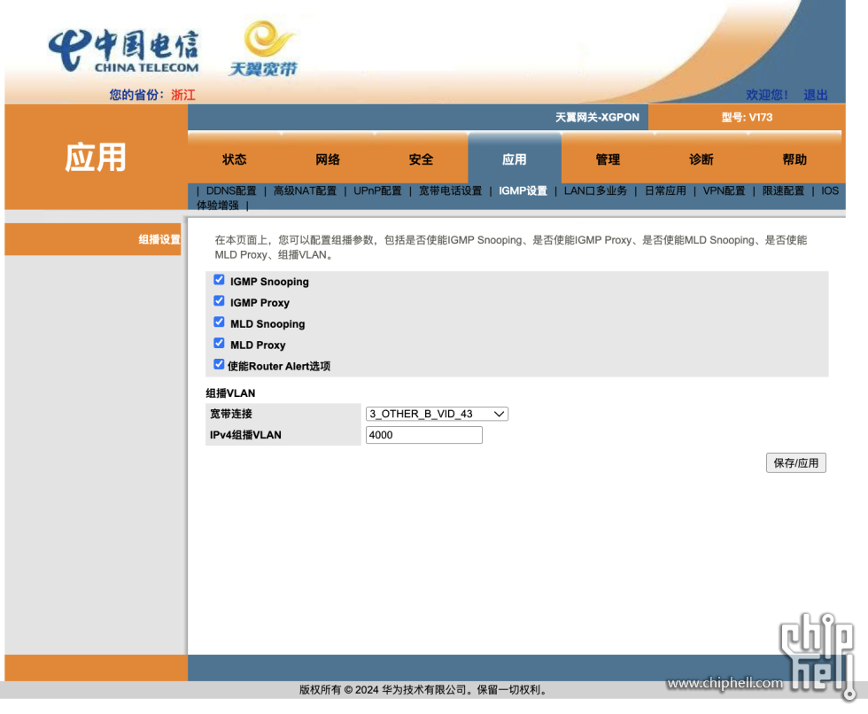Click the 天翼宽带 swirl logo
The width and height of the screenshot is (868, 714).
pos(264,49)
